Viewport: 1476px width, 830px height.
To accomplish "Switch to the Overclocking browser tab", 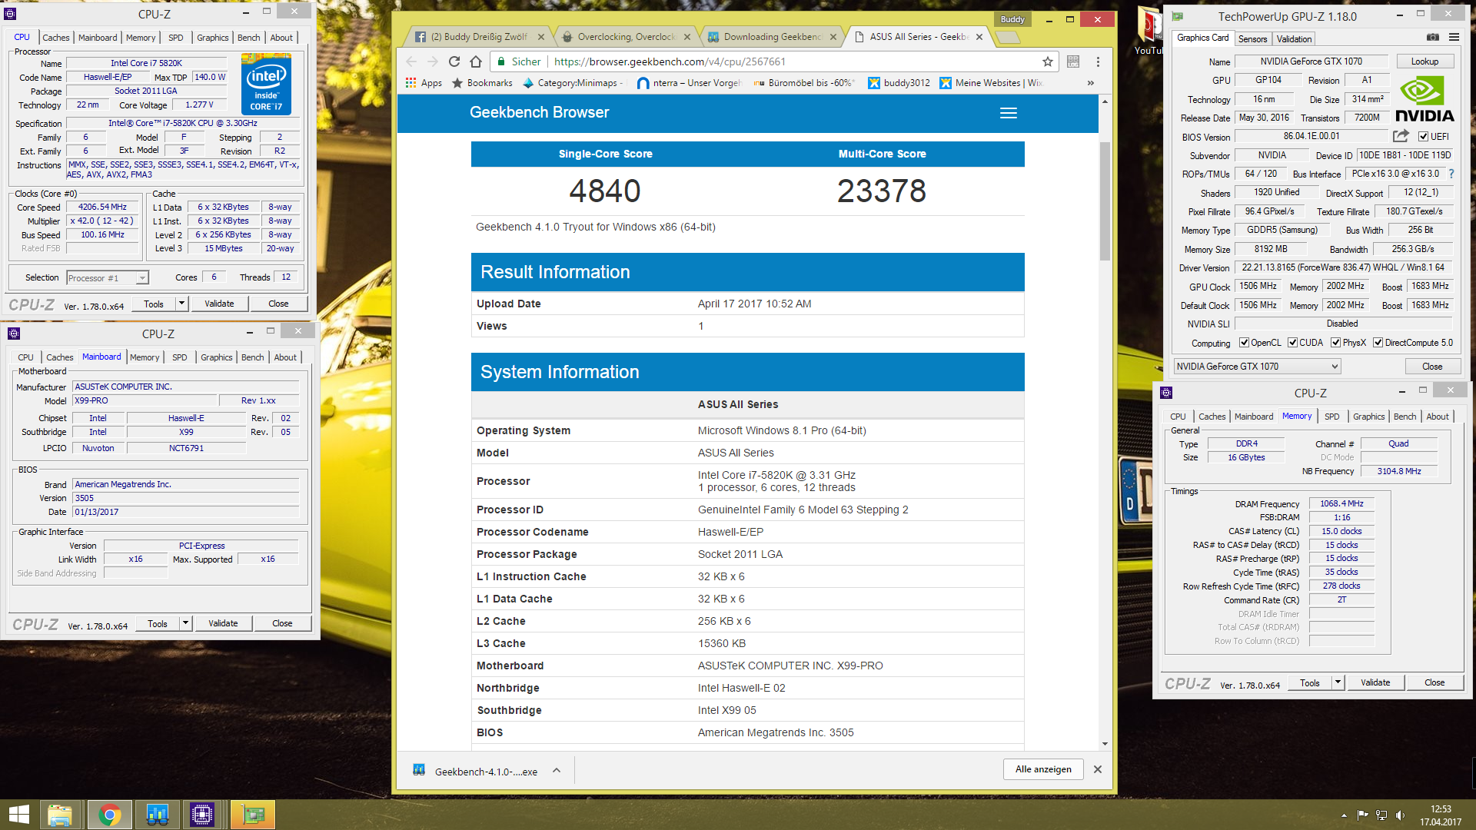I will click(x=626, y=37).
